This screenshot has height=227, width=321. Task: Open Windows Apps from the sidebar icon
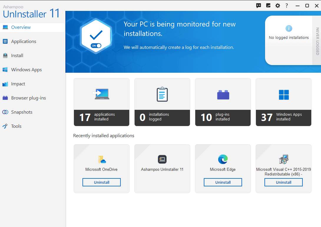[5, 69]
